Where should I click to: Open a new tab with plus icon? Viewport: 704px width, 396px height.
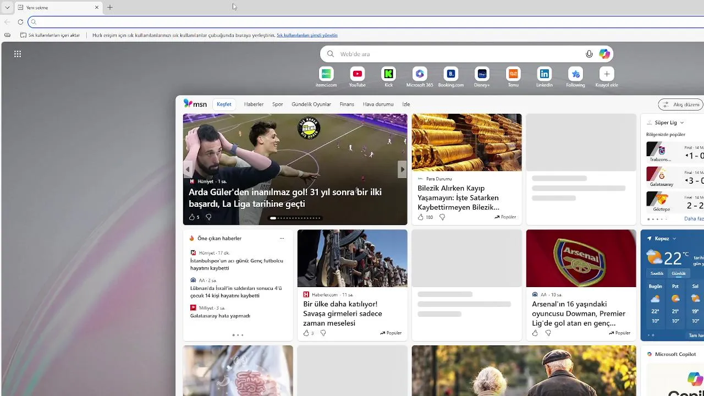[x=110, y=7]
